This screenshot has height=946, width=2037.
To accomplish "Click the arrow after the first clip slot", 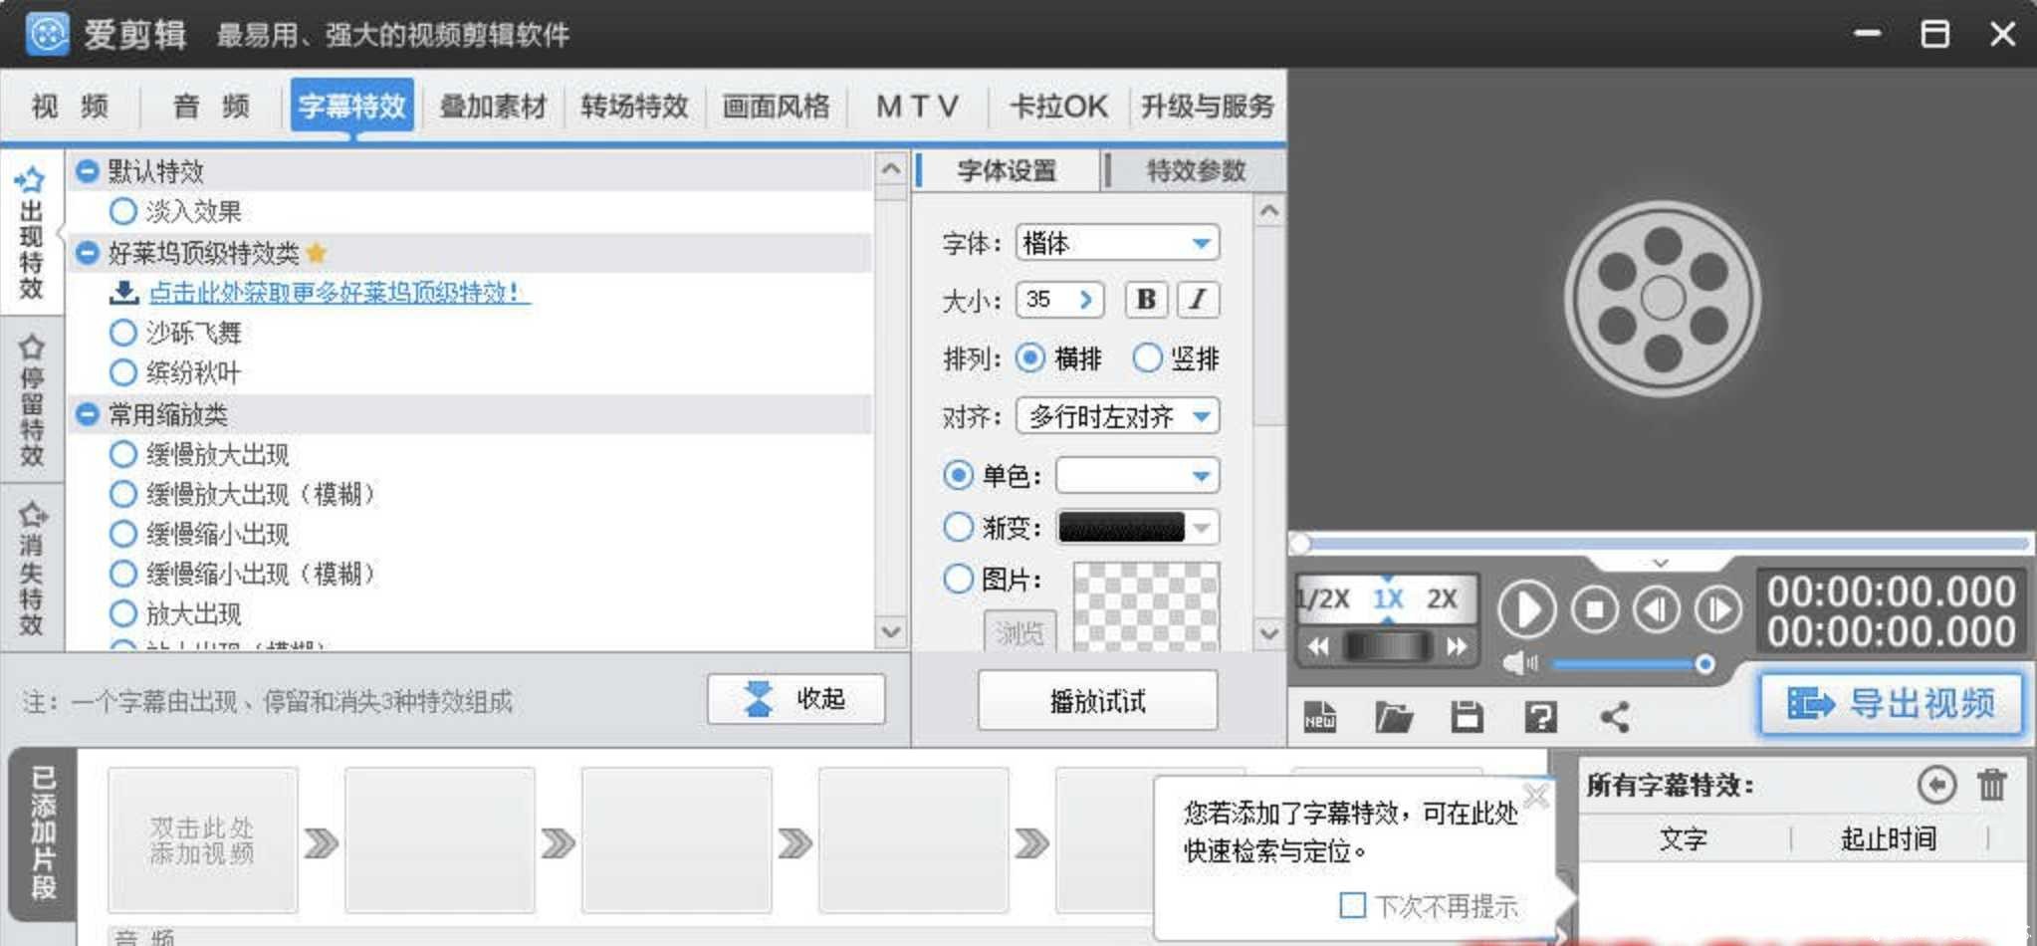I will click(x=321, y=843).
